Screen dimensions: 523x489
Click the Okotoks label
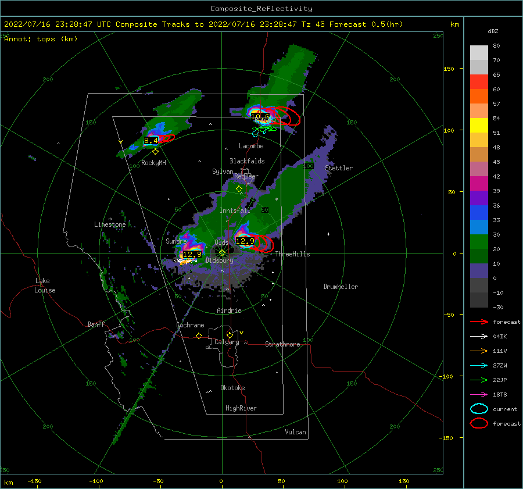click(232, 388)
